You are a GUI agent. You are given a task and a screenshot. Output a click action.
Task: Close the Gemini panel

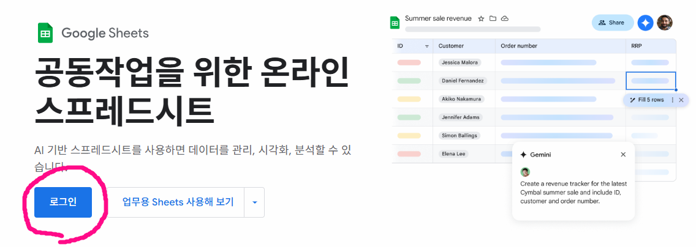click(x=623, y=155)
